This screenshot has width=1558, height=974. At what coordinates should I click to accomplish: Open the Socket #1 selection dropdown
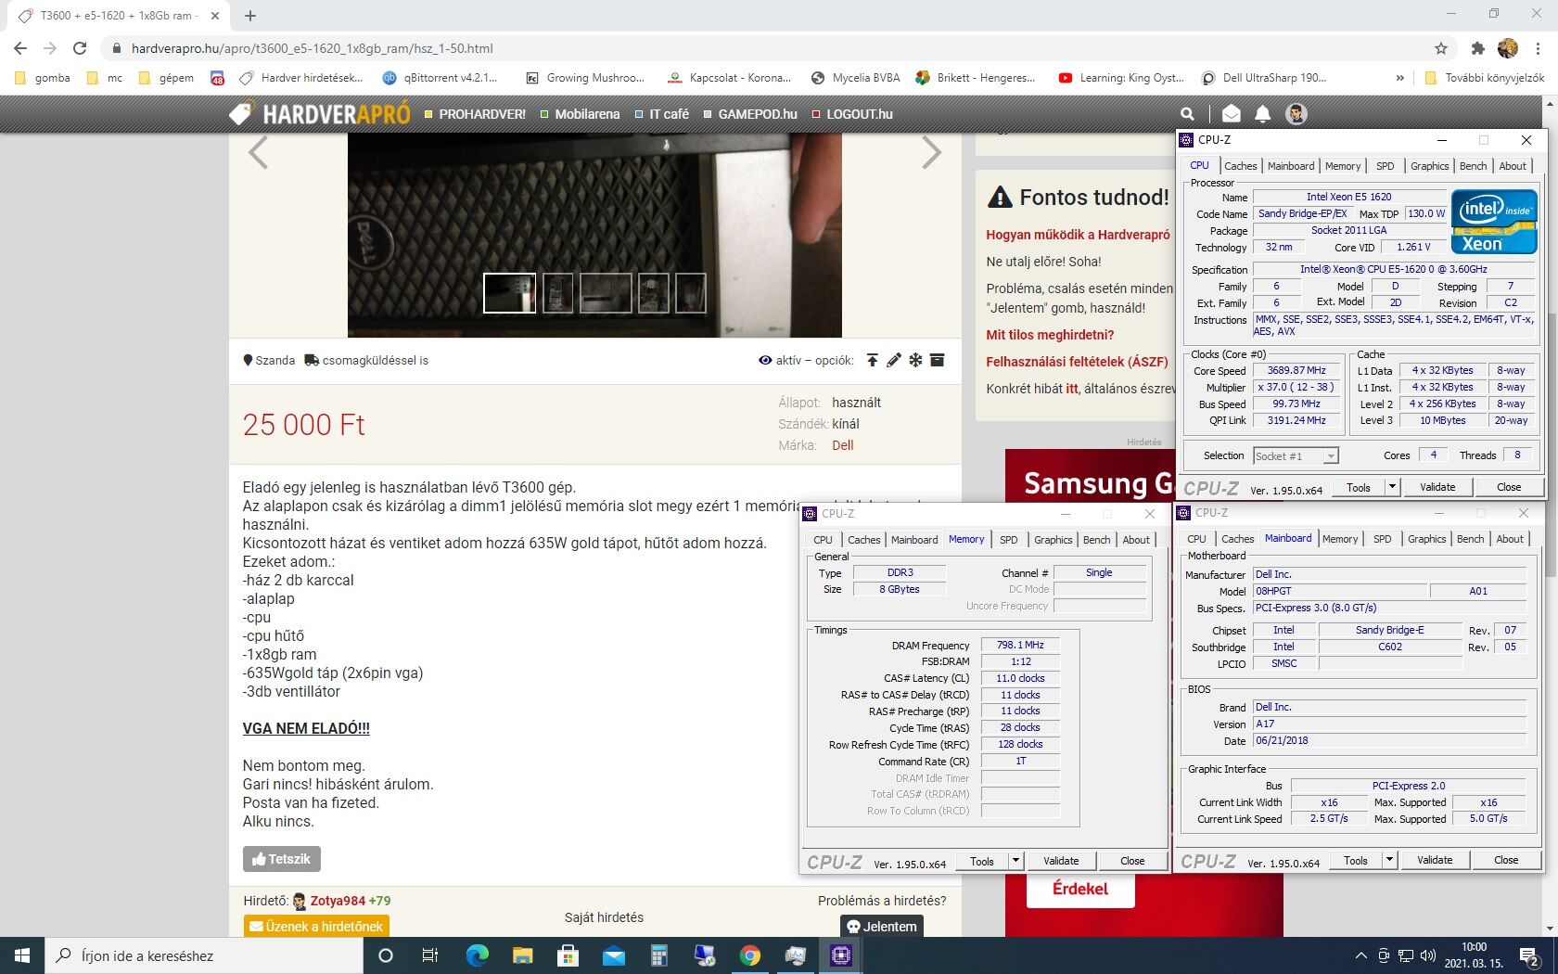pyautogui.click(x=1296, y=455)
